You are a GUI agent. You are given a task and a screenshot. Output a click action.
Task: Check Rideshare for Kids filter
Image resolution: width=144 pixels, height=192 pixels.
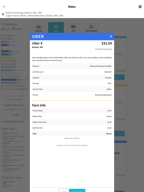4,165
